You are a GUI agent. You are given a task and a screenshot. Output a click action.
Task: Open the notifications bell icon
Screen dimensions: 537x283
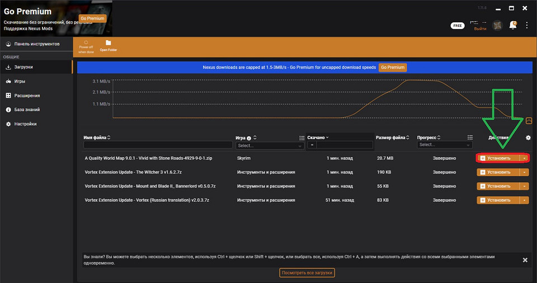pos(513,25)
